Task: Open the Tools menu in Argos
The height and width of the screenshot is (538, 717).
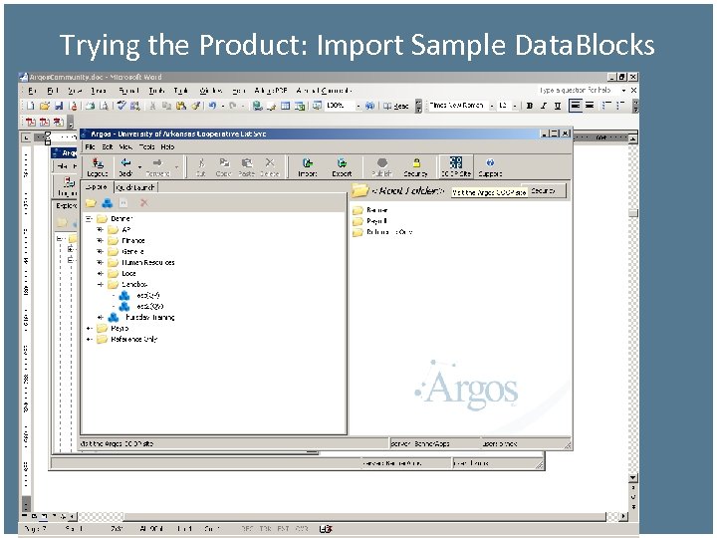Action: click(x=146, y=146)
